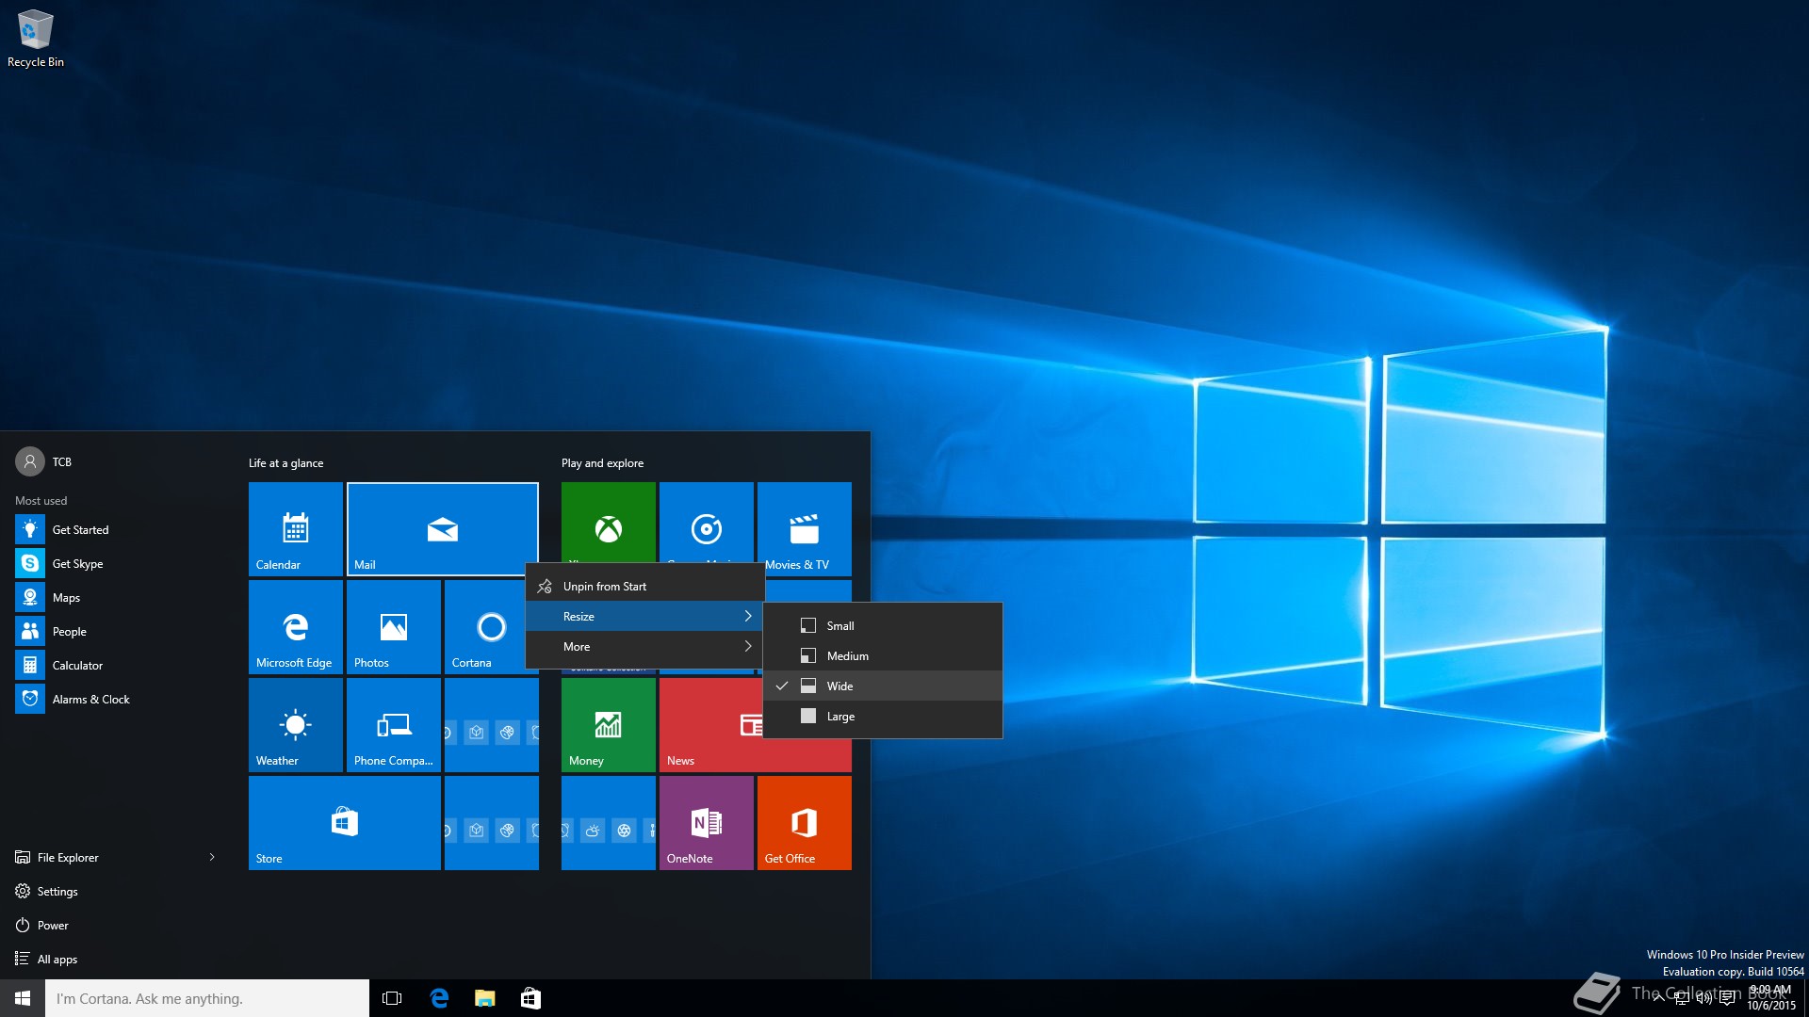Click the network icon in tray
The height and width of the screenshot is (1017, 1809).
point(1681,998)
